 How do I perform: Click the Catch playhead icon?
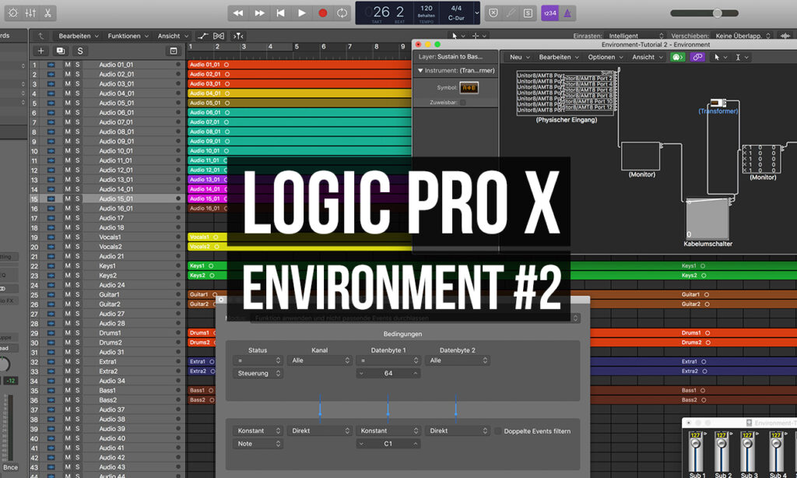[x=238, y=36]
